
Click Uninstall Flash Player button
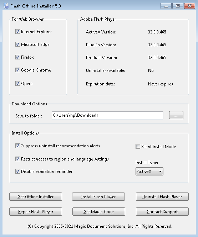162,197
